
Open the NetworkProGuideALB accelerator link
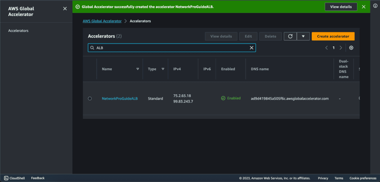pyautogui.click(x=120, y=98)
